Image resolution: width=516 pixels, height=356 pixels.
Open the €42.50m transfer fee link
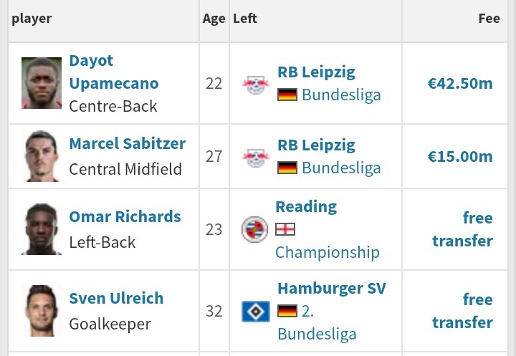(460, 84)
